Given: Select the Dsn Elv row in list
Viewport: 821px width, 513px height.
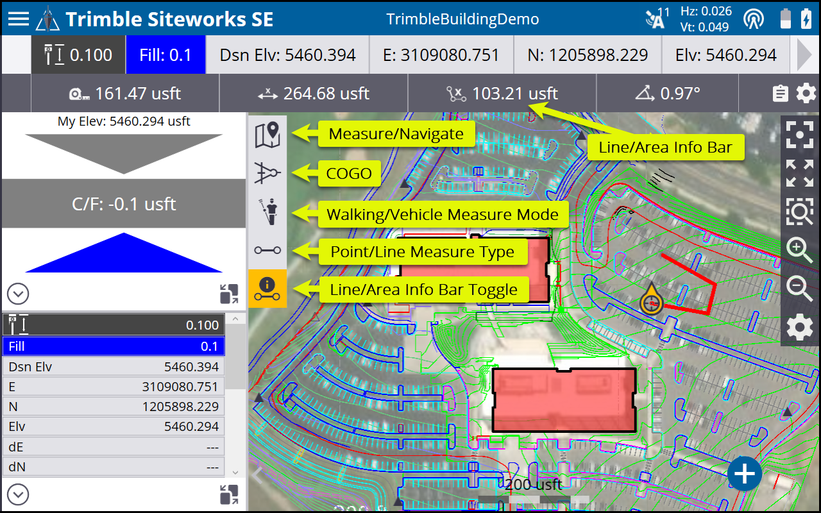Looking at the screenshot, I should click(114, 367).
